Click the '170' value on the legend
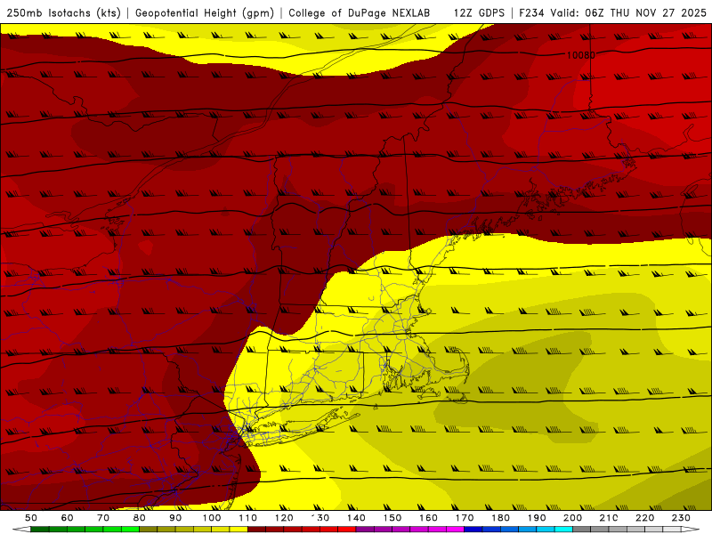 (465, 518)
